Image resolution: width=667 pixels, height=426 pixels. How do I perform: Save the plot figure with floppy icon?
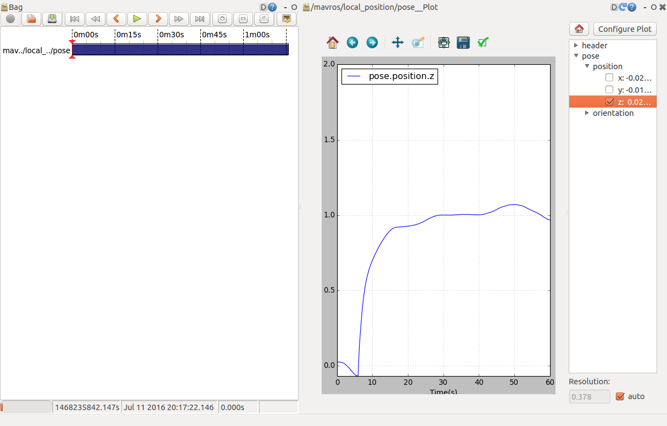(x=463, y=42)
